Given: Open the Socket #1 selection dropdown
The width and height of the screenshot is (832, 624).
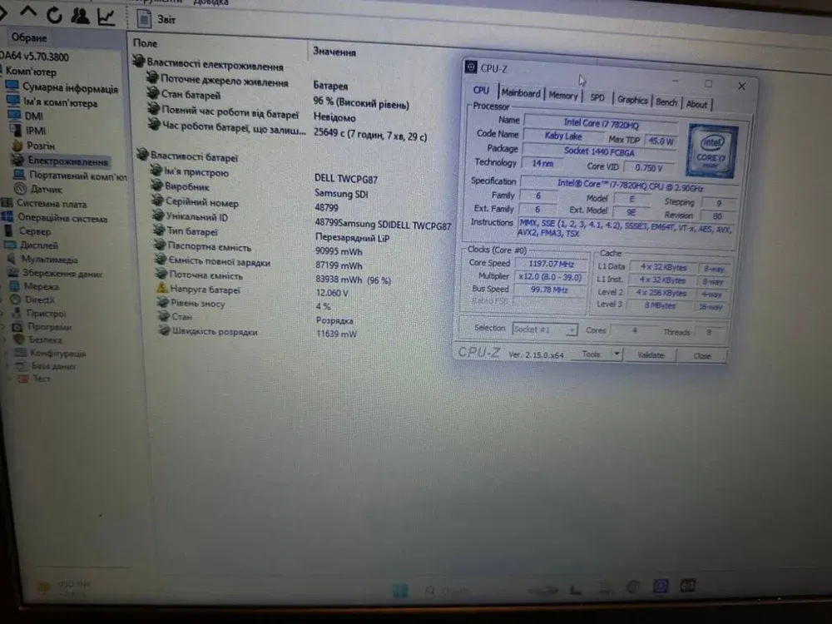Looking at the screenshot, I should point(546,329).
